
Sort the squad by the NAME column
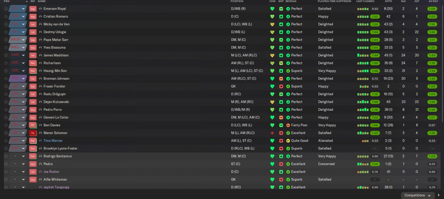(42, 1)
